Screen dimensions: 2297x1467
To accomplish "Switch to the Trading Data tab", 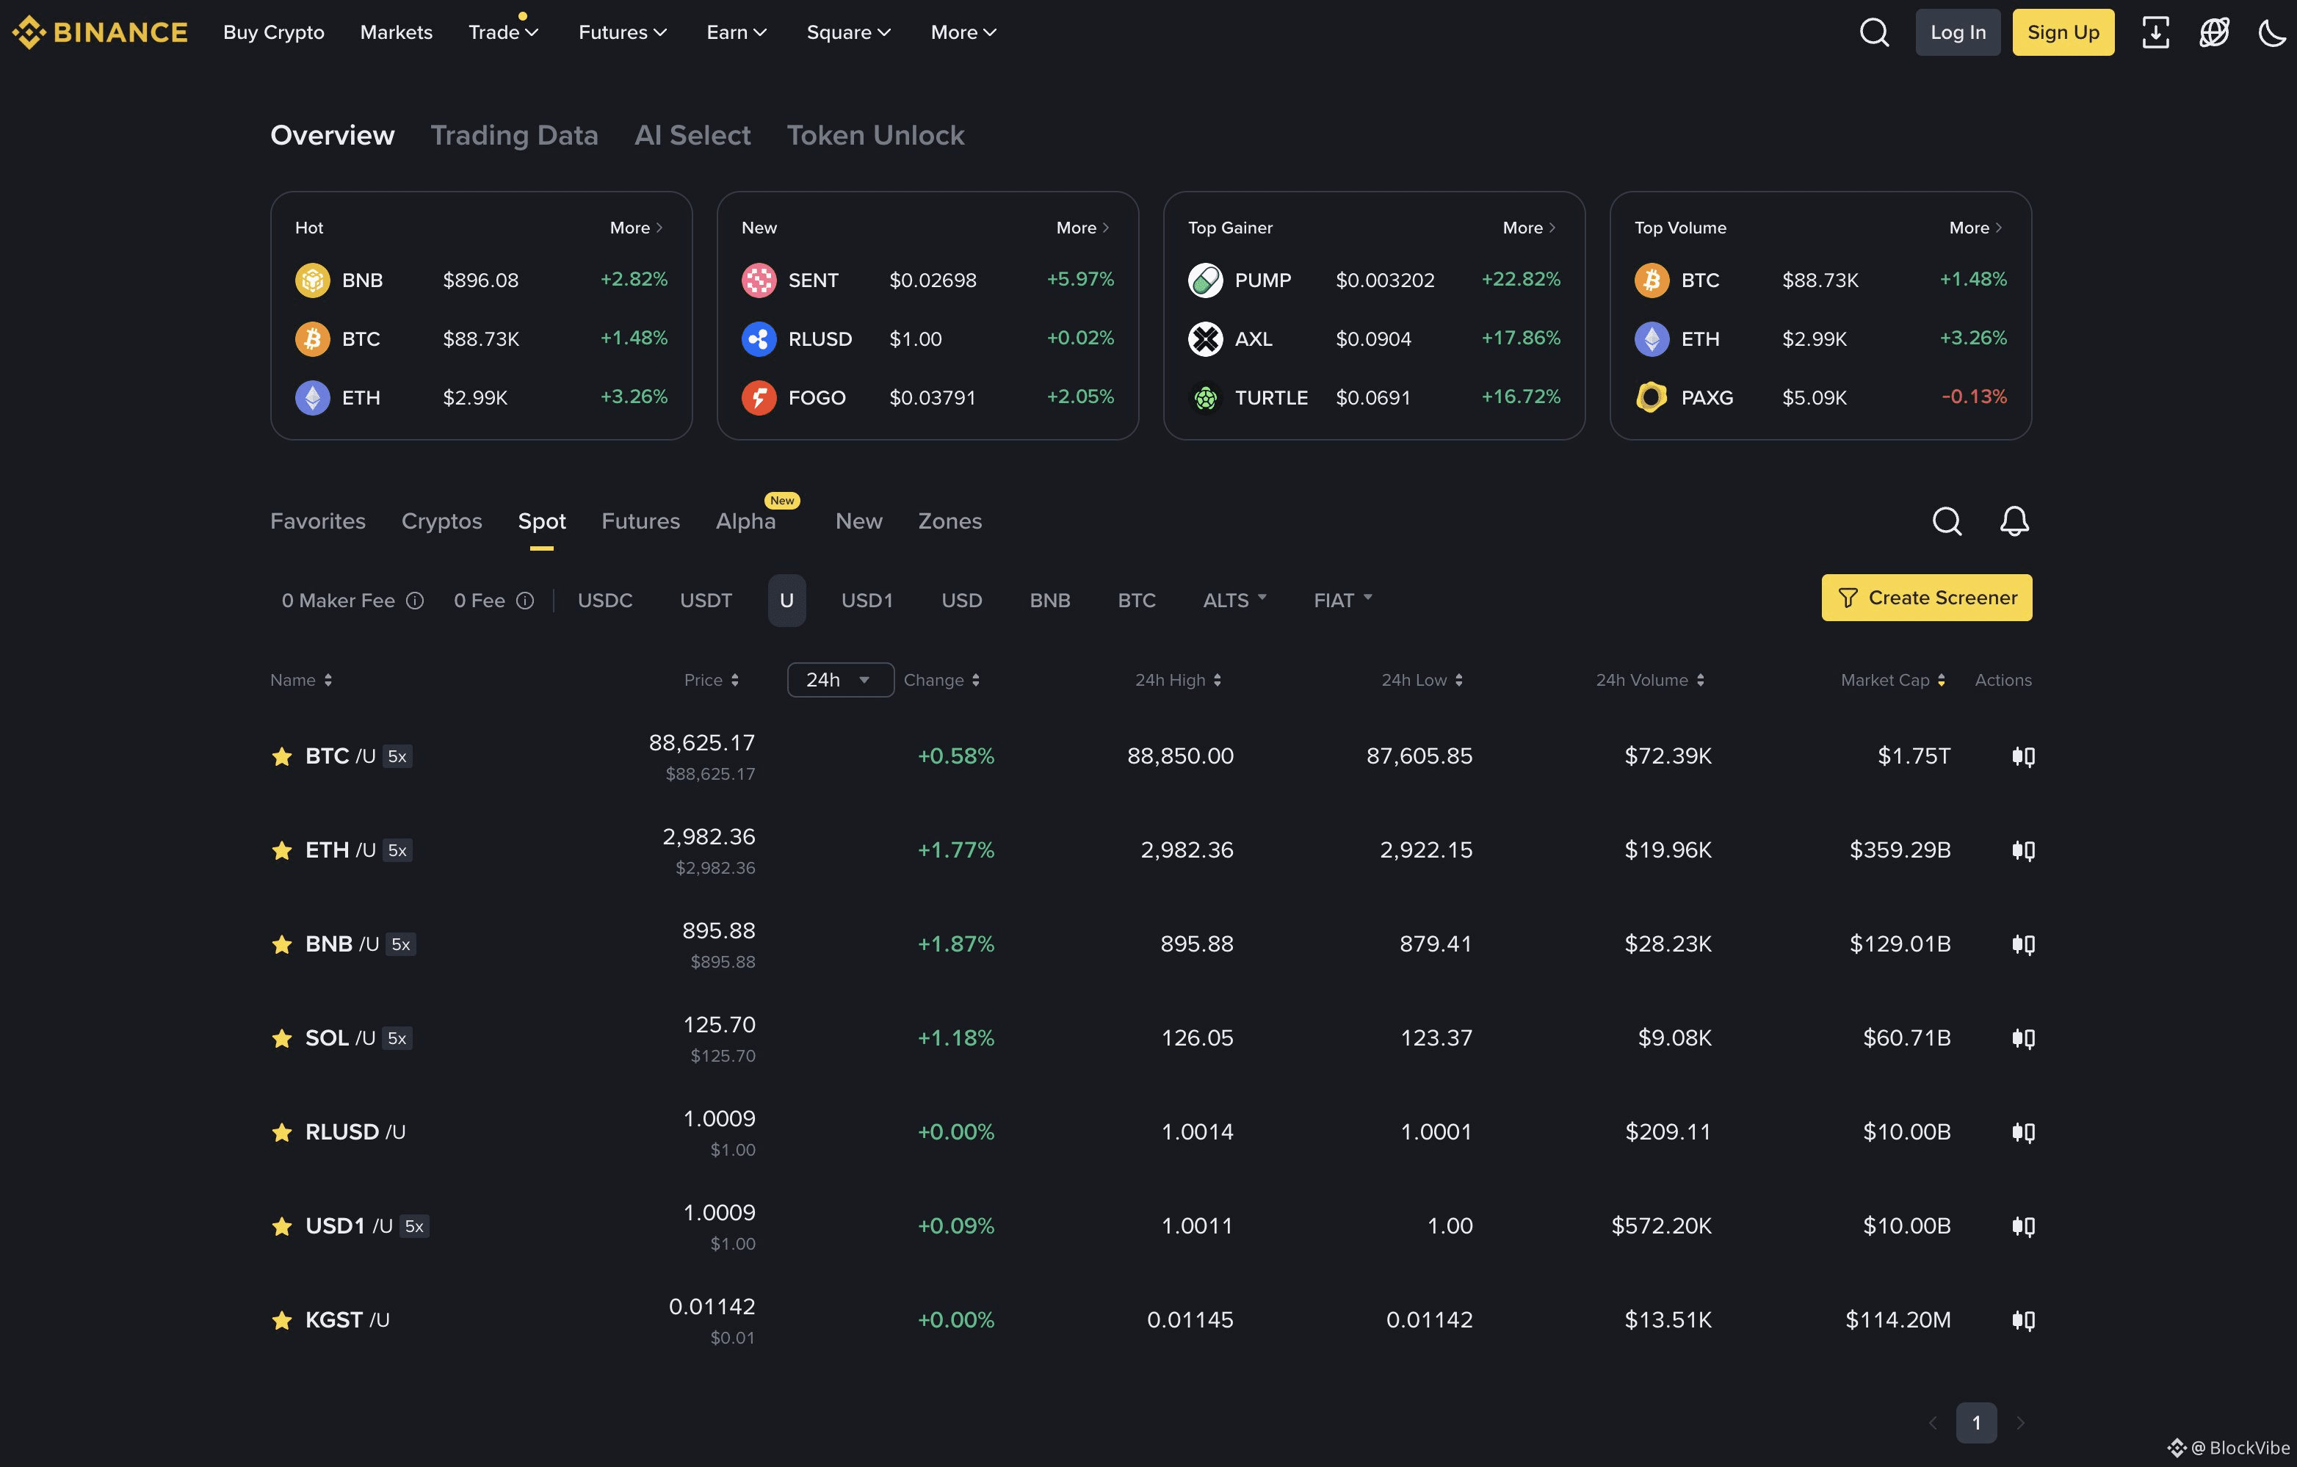I will 514,135.
